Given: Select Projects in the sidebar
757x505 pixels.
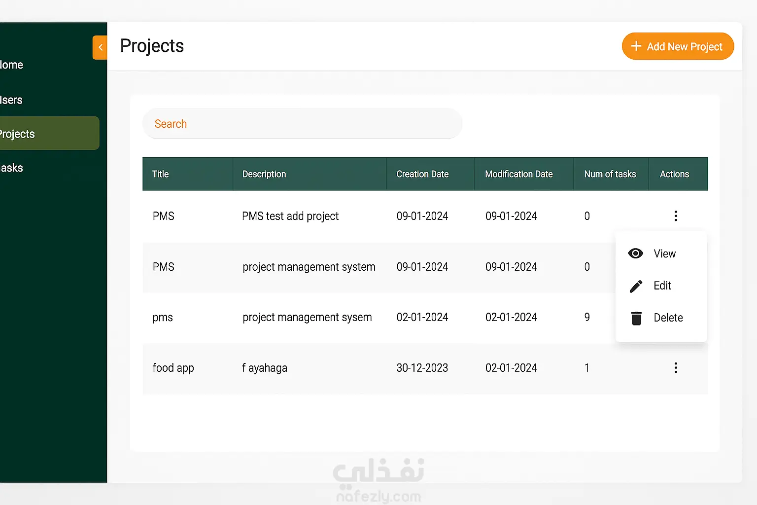Looking at the screenshot, I should (x=18, y=134).
